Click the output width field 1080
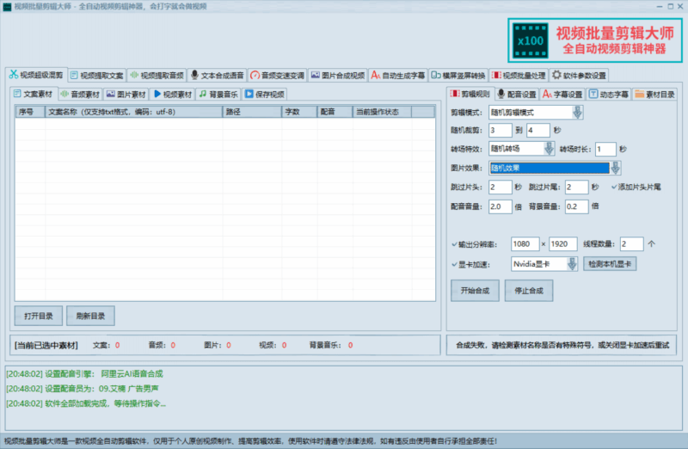The height and width of the screenshot is (449, 688). (x=525, y=244)
